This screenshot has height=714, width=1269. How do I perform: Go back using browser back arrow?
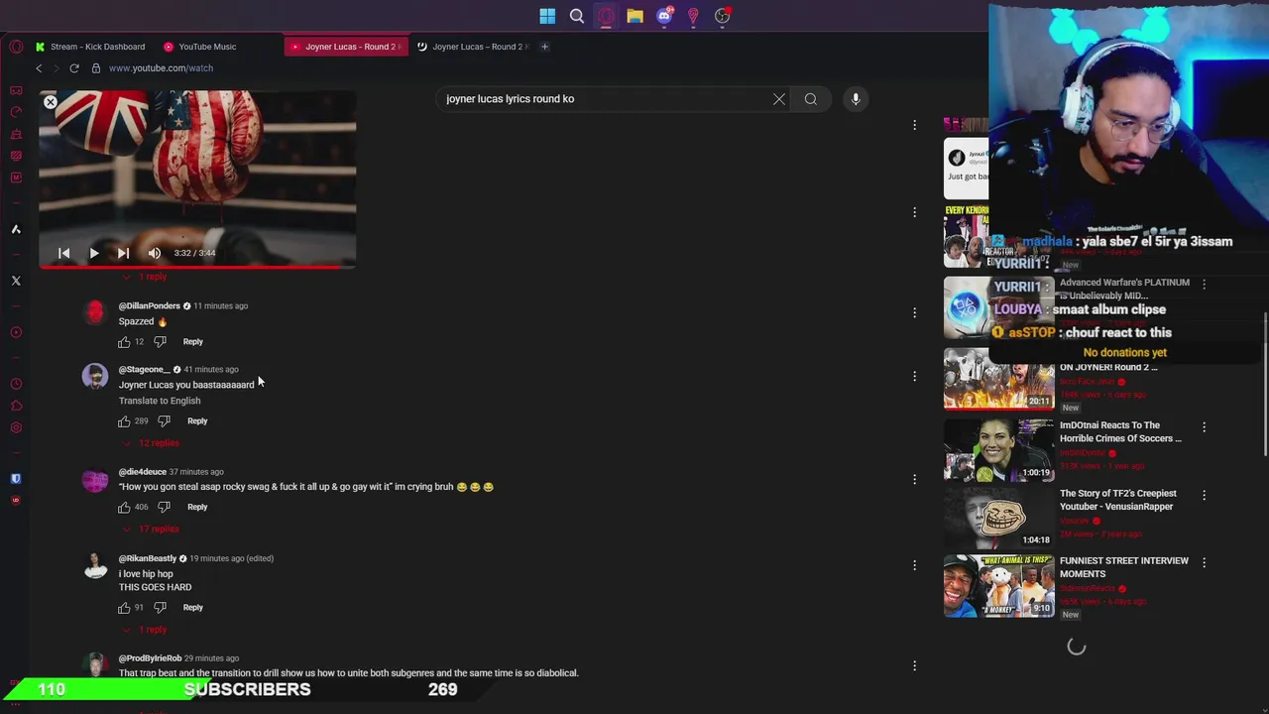pyautogui.click(x=39, y=68)
